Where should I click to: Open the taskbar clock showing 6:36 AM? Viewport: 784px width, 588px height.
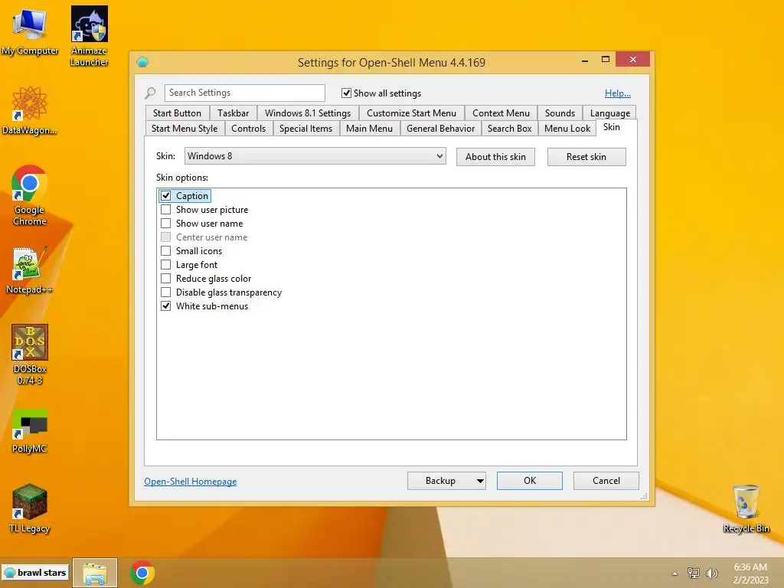[750, 573]
